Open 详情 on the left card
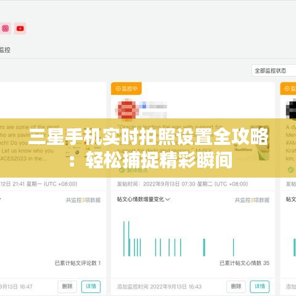Screen dimensions: 296x296 (91, 287)
